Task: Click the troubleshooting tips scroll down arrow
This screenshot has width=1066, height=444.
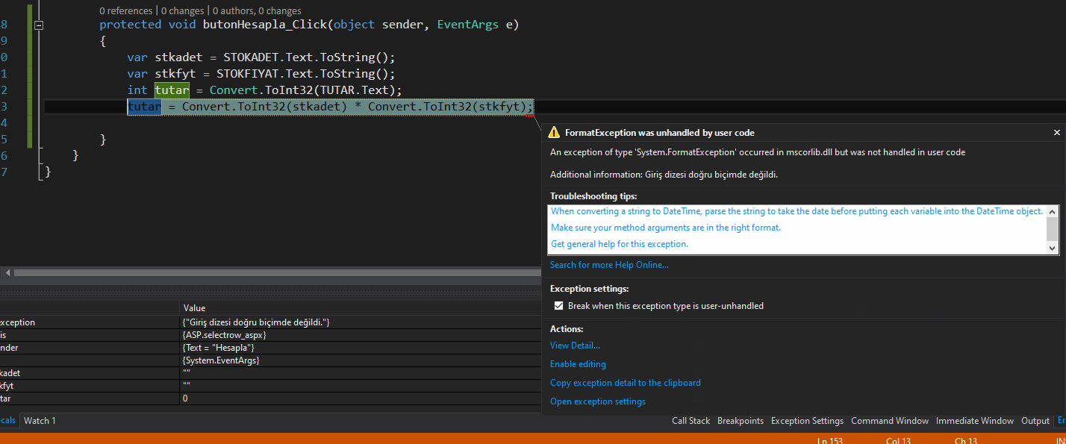Action: pos(1053,248)
